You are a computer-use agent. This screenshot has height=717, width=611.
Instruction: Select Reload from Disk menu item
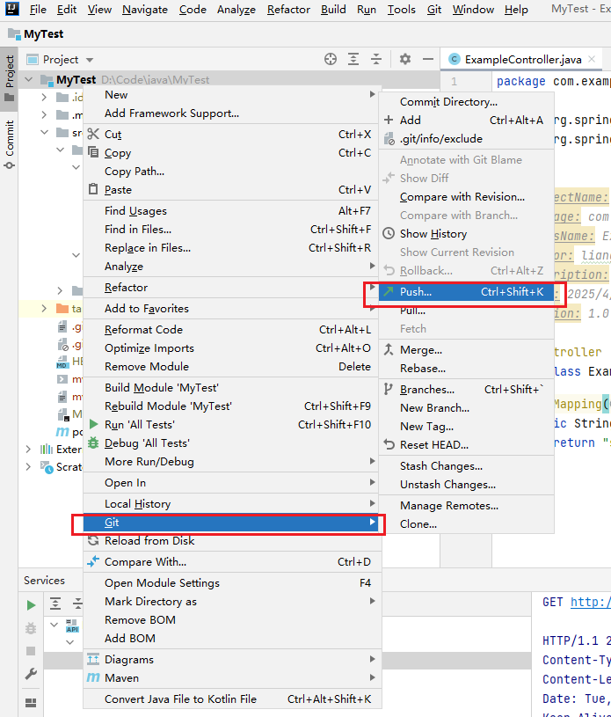click(233, 540)
